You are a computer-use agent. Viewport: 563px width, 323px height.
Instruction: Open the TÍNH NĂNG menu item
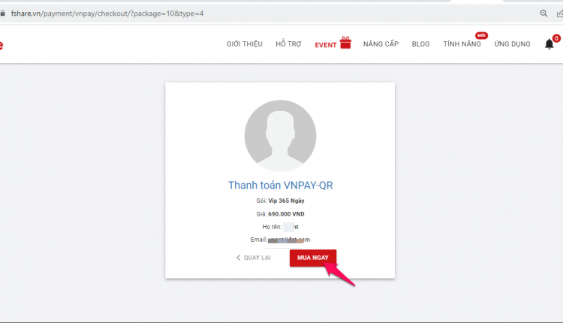tap(462, 44)
